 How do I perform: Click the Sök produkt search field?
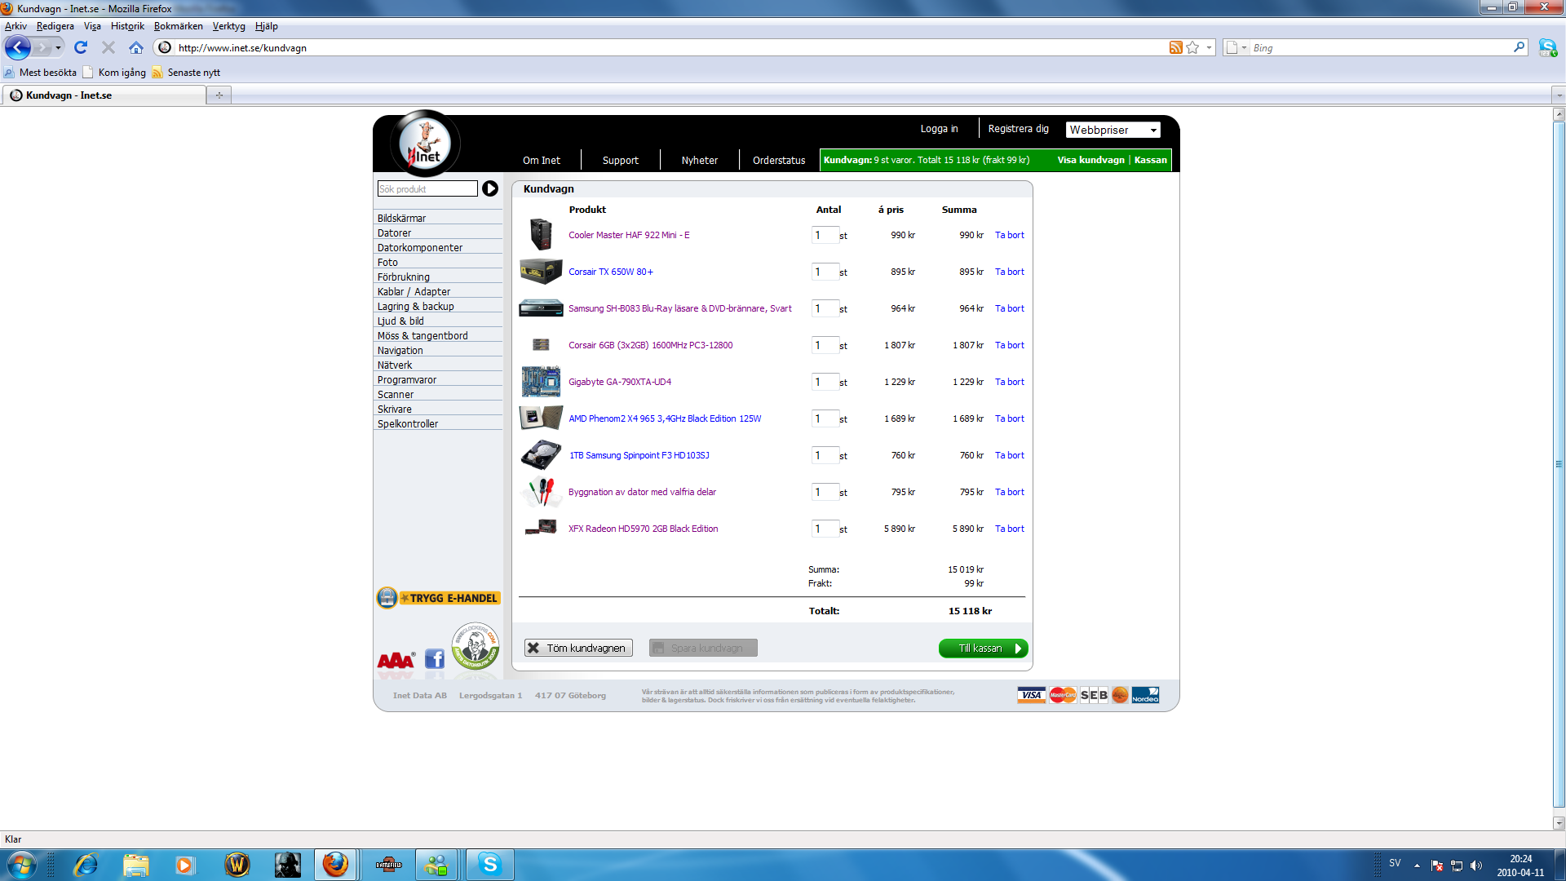(x=427, y=188)
